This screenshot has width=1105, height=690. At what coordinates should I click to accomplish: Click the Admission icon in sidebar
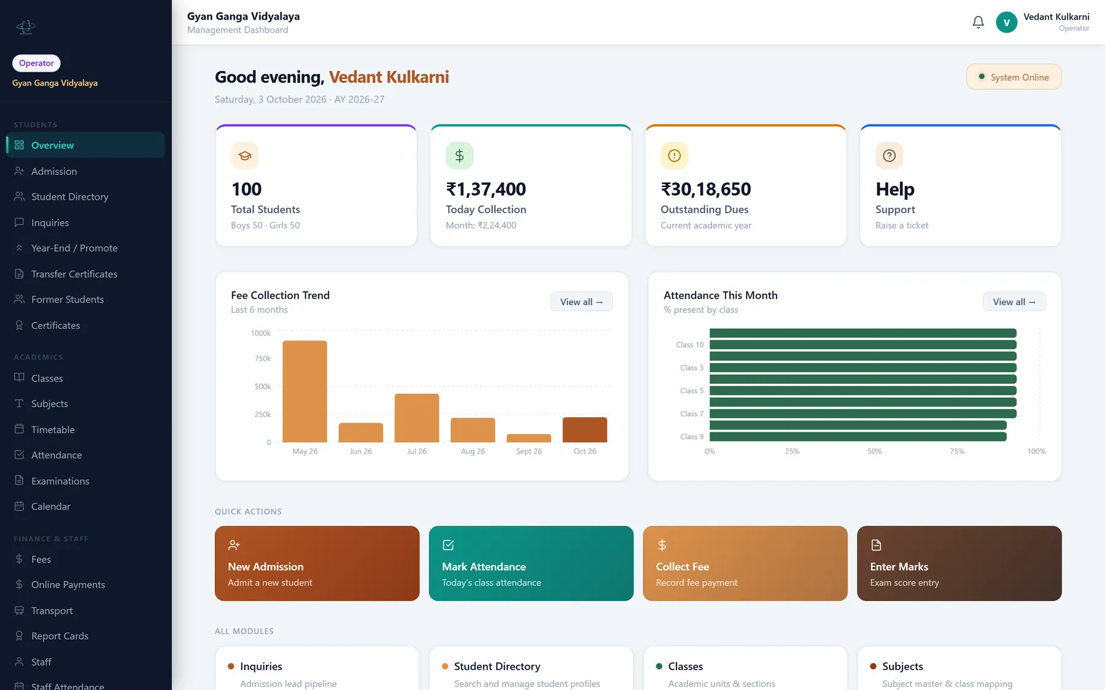(x=19, y=171)
